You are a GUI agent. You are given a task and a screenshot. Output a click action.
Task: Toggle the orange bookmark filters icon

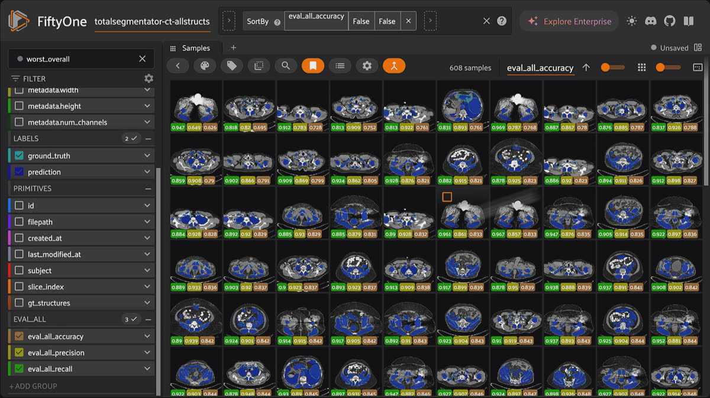coord(313,66)
